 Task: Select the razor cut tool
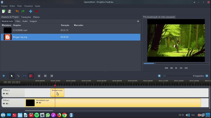click(x=18, y=76)
